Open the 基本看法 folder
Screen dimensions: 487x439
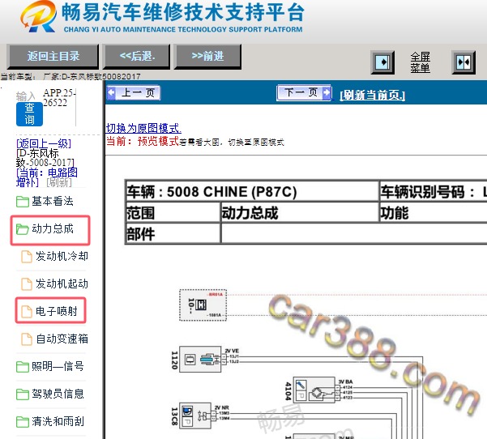point(52,201)
